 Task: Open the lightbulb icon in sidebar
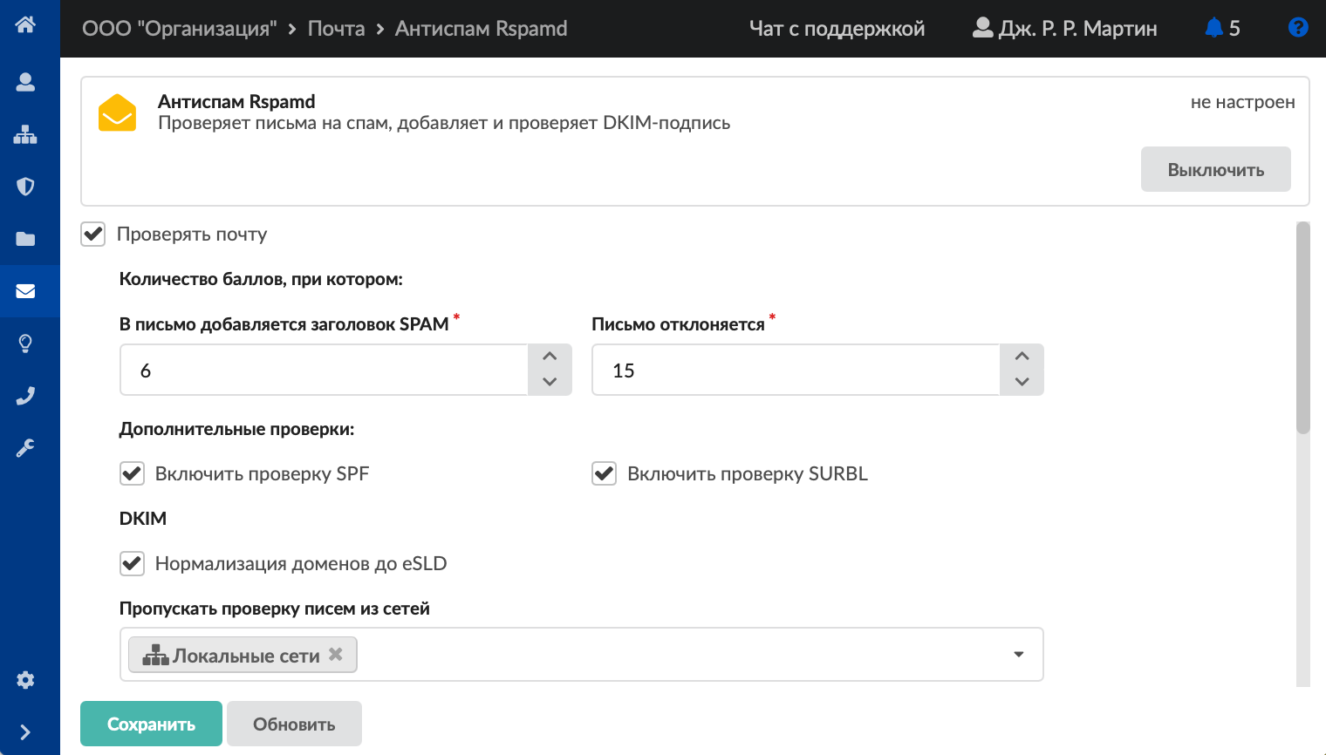[x=25, y=343]
